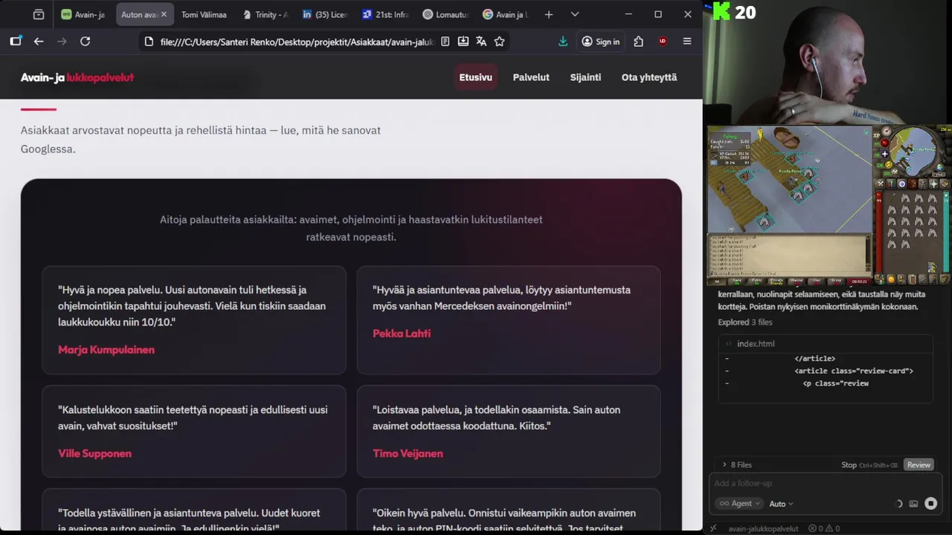Click the '<article class="review-card">' diff line
This screenshot has width=952, height=535.
pos(853,371)
